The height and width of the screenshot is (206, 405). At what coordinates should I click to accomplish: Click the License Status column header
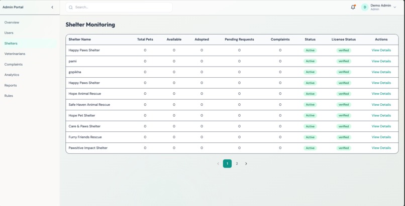[344, 40]
